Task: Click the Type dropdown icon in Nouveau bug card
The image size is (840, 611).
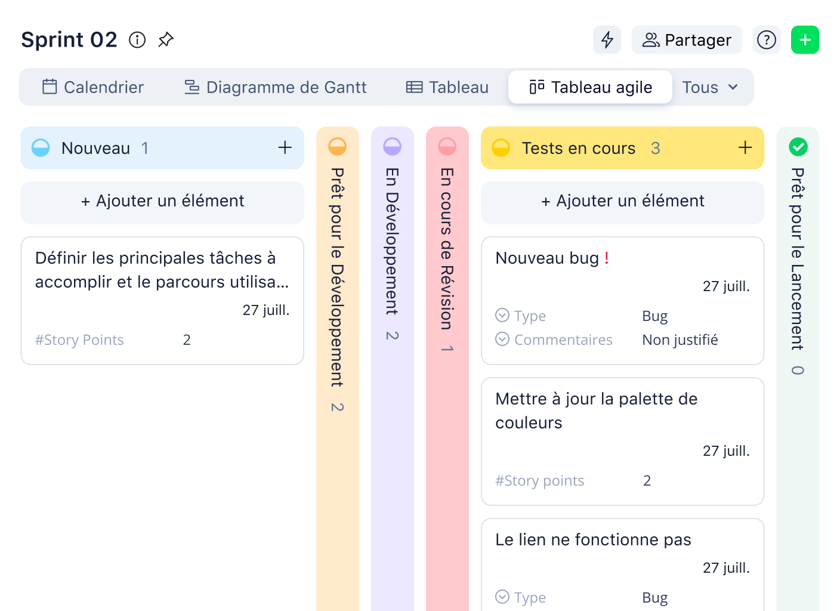Action: point(502,315)
